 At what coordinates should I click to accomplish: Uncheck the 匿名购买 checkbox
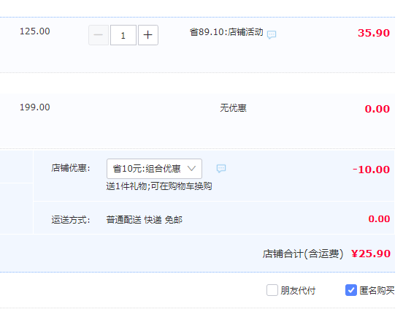click(x=351, y=290)
